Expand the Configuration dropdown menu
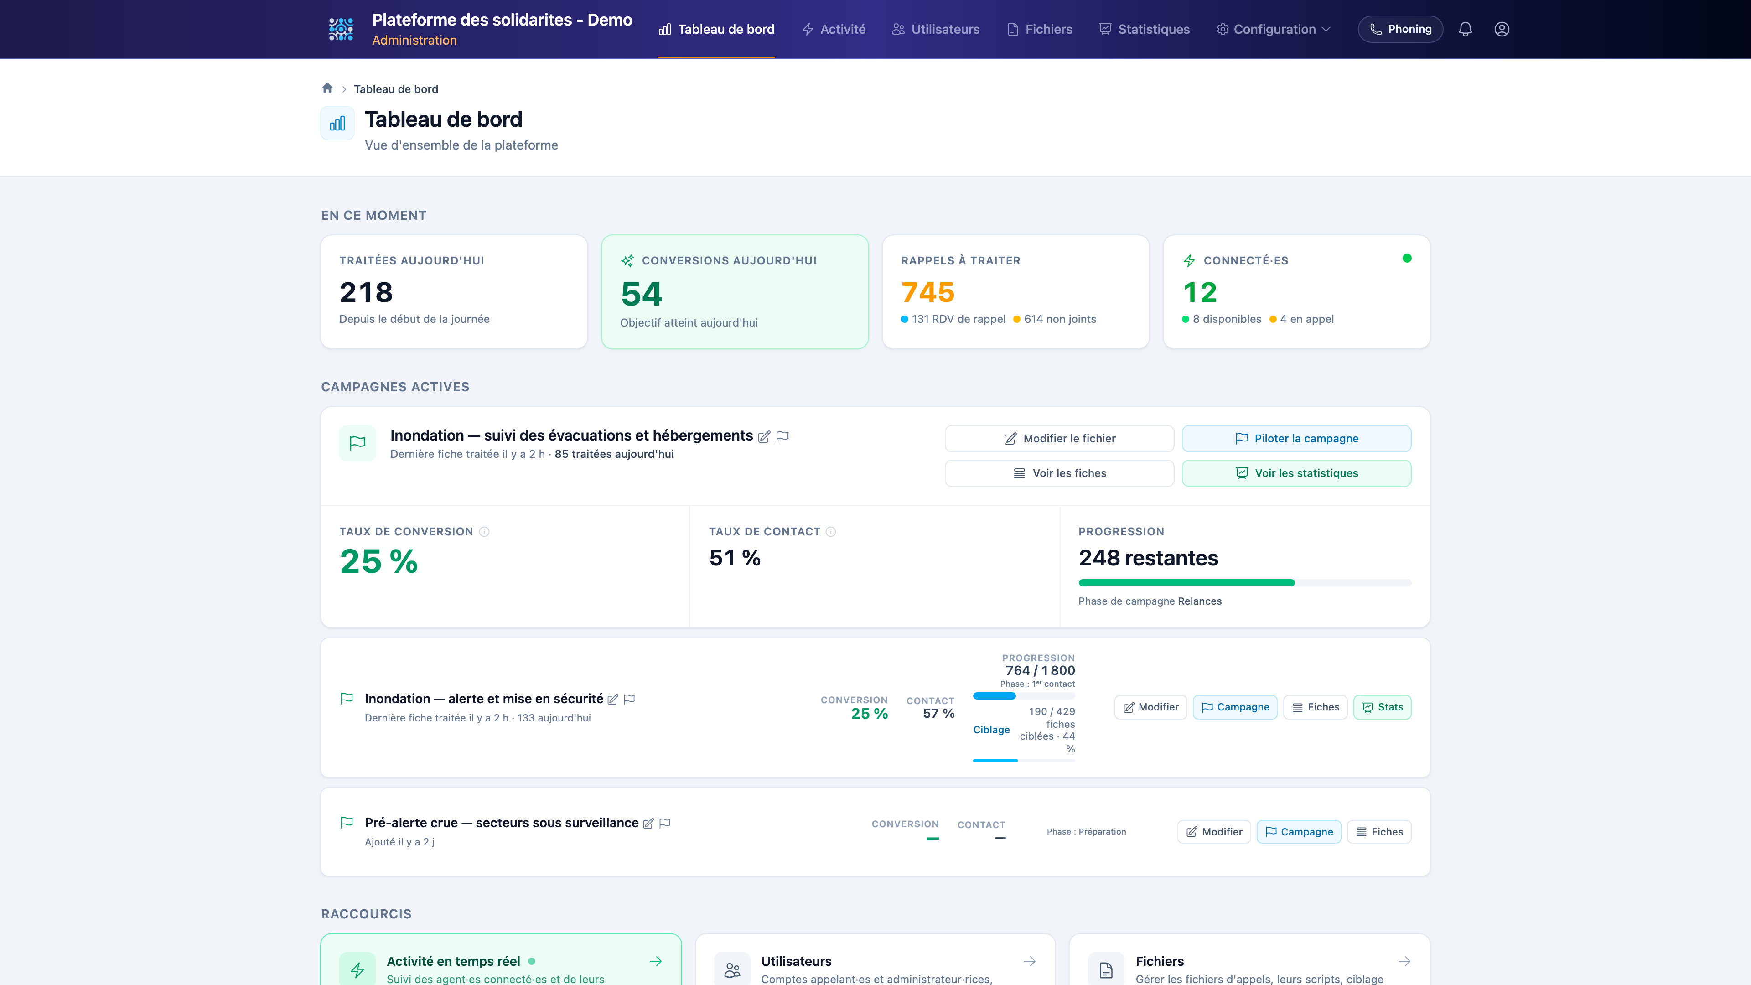The image size is (1751, 985). click(1273, 29)
